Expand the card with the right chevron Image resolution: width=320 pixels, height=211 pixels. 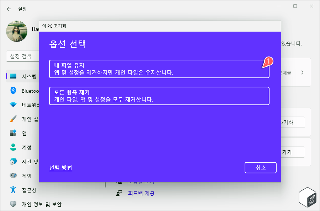pyautogui.click(x=302, y=72)
